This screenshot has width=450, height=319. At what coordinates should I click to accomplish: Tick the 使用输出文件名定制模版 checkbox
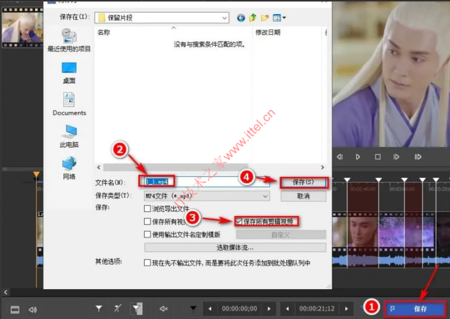click(x=148, y=235)
